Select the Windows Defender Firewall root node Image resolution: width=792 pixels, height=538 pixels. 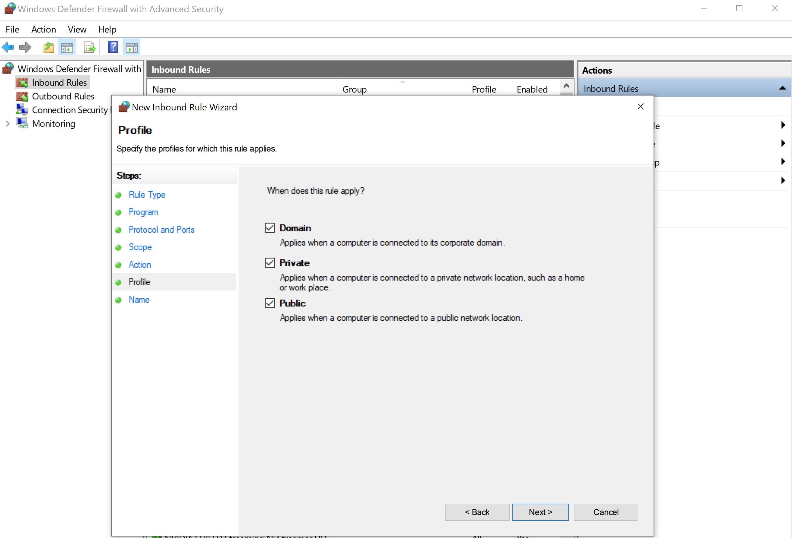(x=79, y=68)
